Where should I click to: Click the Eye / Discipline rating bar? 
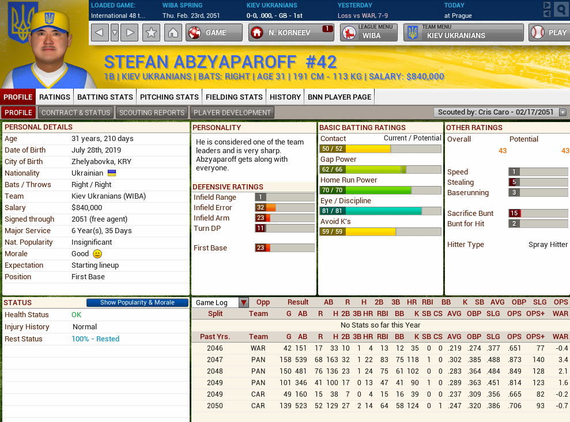click(x=380, y=211)
